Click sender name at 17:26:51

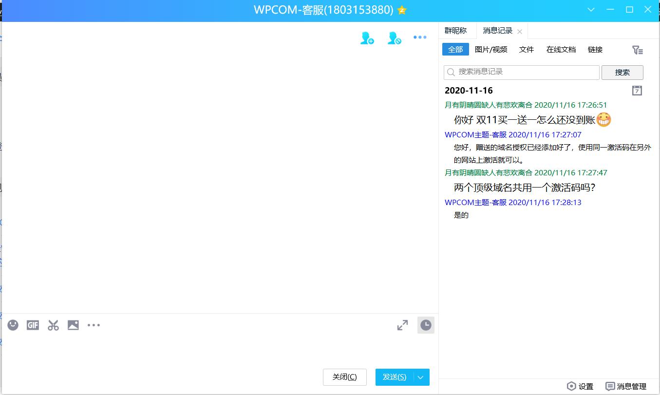point(488,105)
